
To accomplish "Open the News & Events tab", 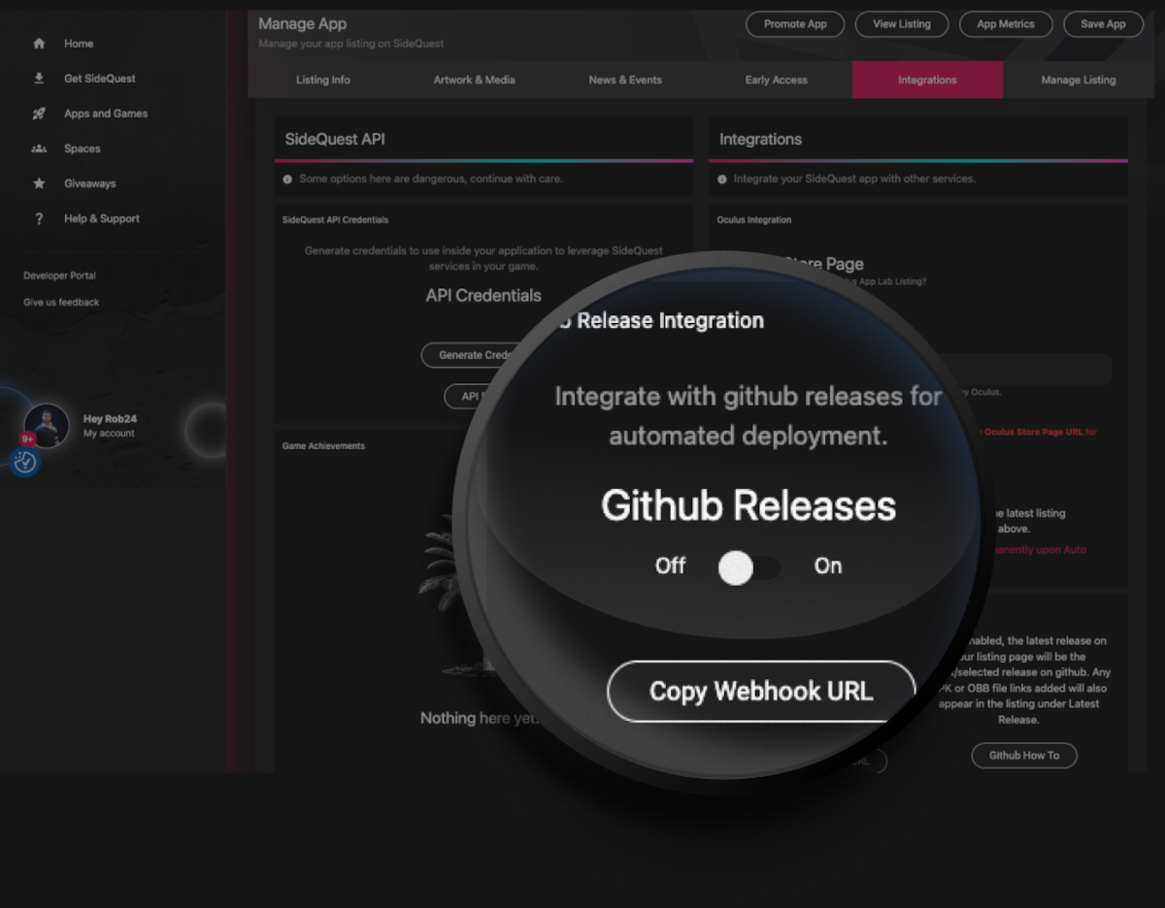I will pyautogui.click(x=625, y=80).
